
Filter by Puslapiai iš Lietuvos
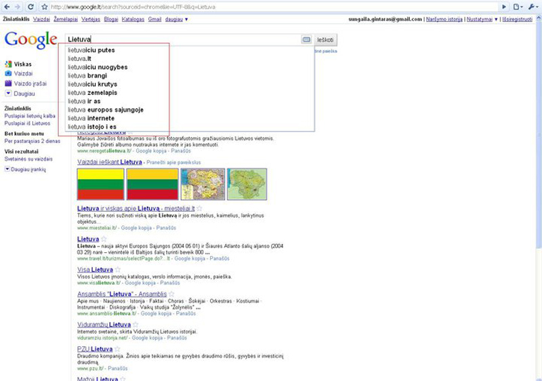pyautogui.click(x=27, y=123)
